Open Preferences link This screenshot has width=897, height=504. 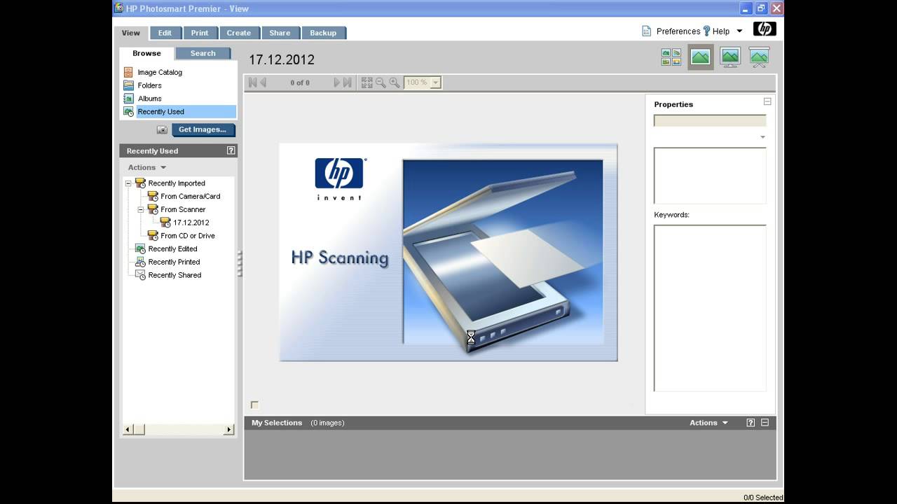[678, 31]
